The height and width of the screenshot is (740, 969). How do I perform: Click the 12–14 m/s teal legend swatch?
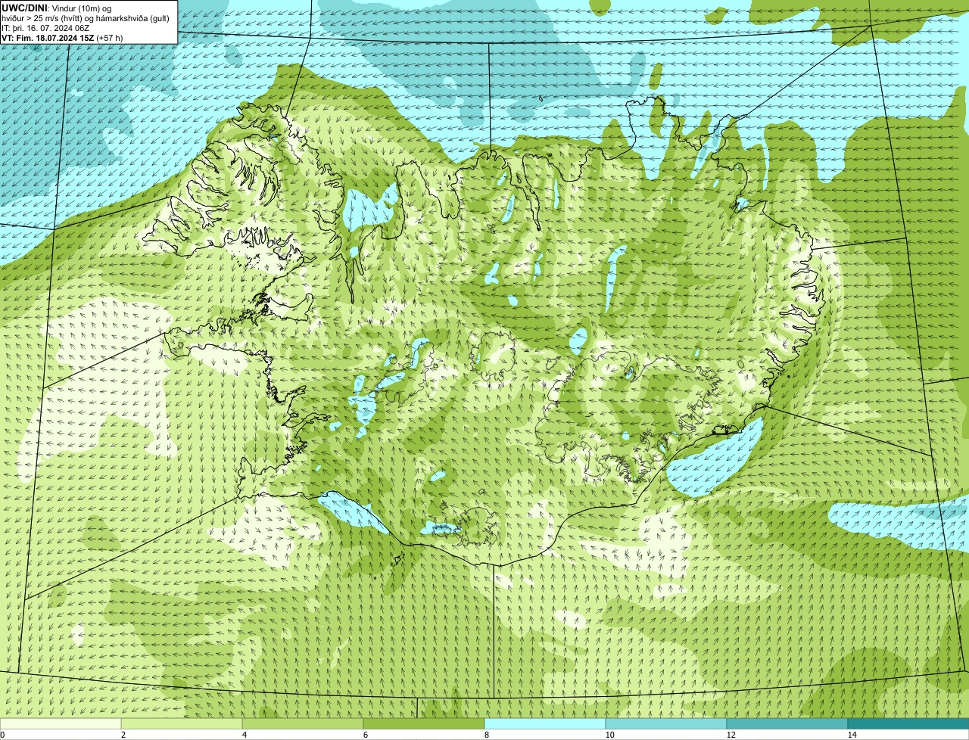(x=787, y=723)
